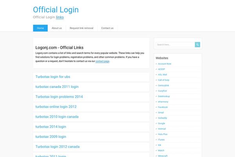Select AOL Mail in Websites list
Screen dimensions: 235x157
(x=162, y=75)
